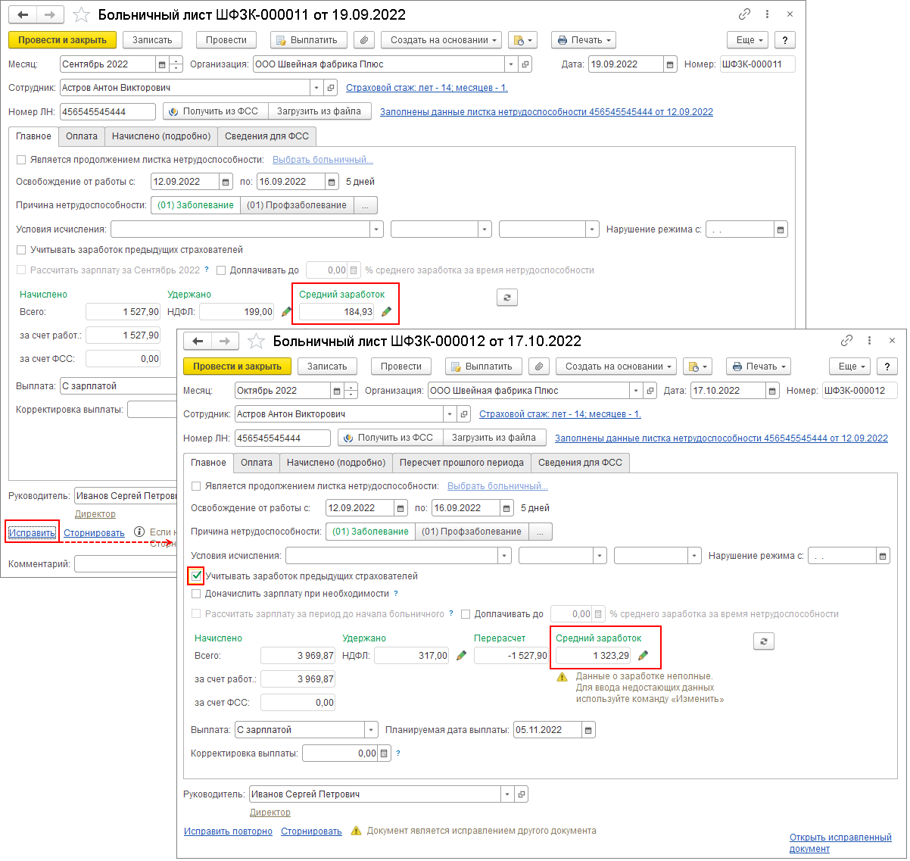The height and width of the screenshot is (861, 910).
Task: Edit Средний заработок 184,93 with pencil
Action: [x=386, y=312]
